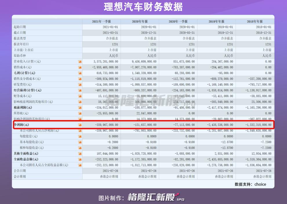Open chart icon for 影响税前利润的其他项目 row
The width and height of the screenshot is (287, 204).
click(80, 102)
